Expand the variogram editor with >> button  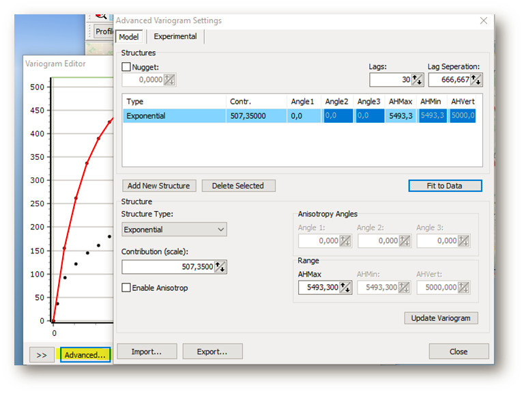click(42, 355)
